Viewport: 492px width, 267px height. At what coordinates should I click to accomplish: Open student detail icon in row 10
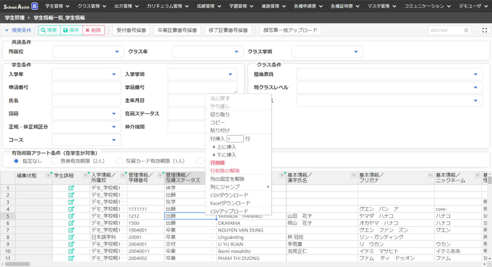71,251
